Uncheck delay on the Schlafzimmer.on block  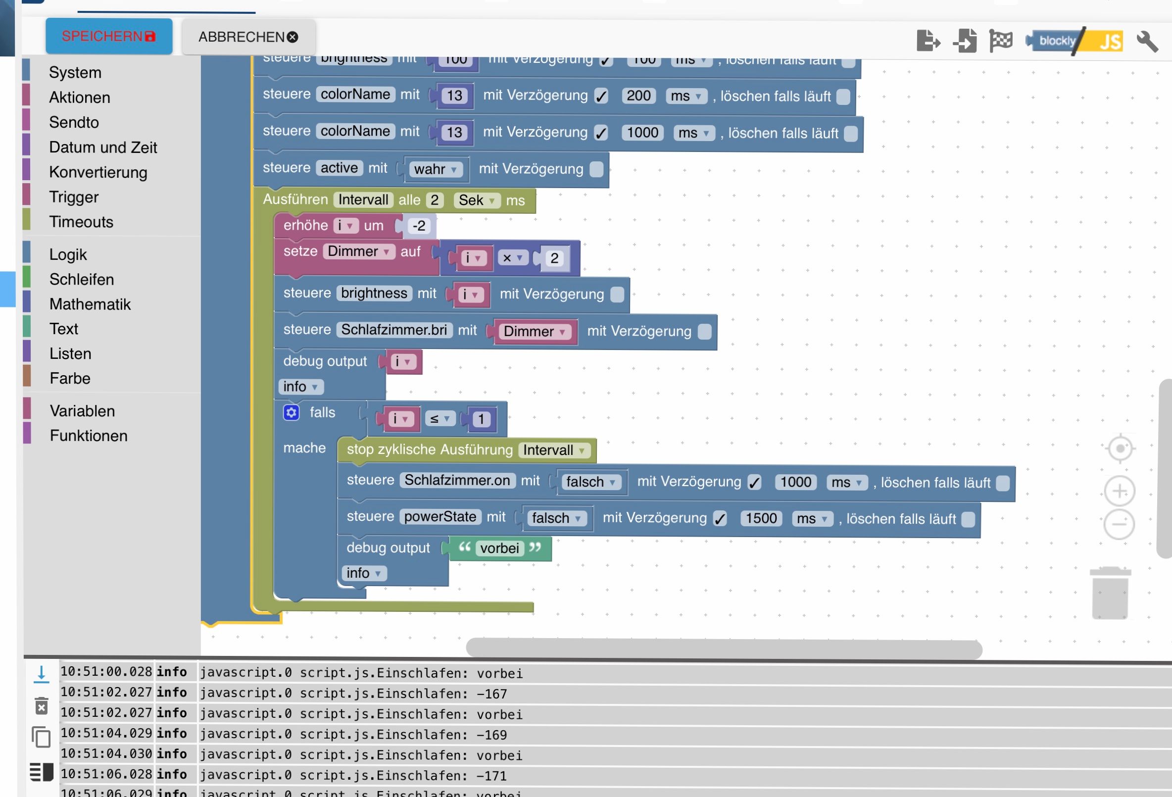coord(754,482)
